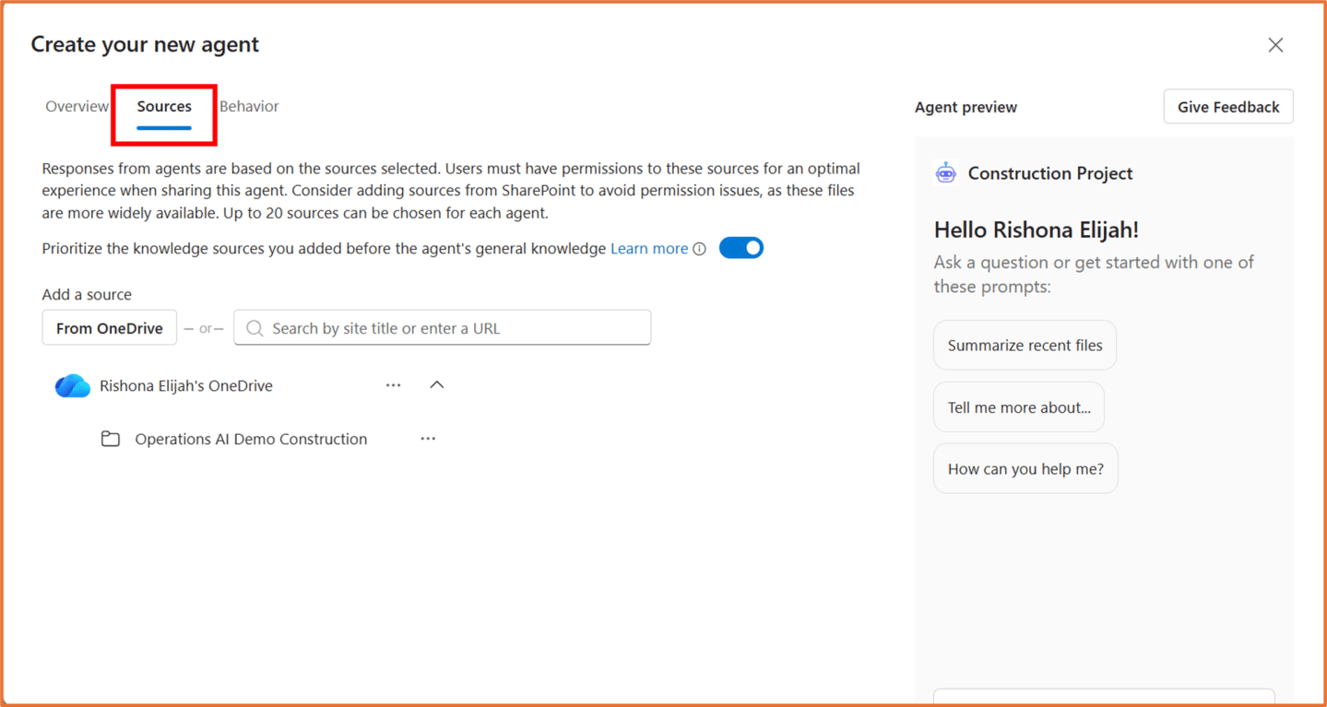Click the magnifier icon in the search box

255,328
